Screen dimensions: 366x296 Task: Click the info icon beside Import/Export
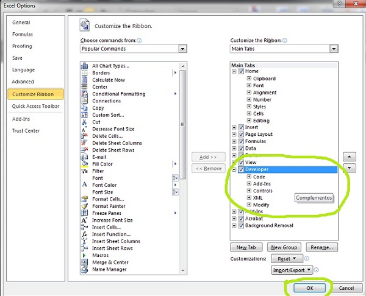(316, 270)
